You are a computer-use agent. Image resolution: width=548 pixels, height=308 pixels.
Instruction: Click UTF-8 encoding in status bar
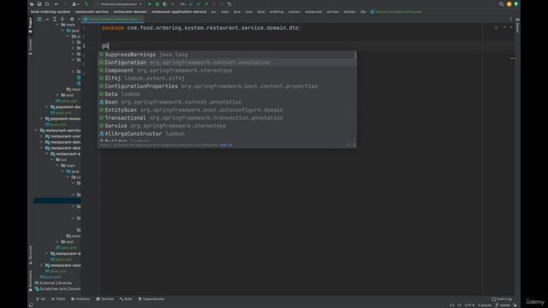[x=469, y=305]
